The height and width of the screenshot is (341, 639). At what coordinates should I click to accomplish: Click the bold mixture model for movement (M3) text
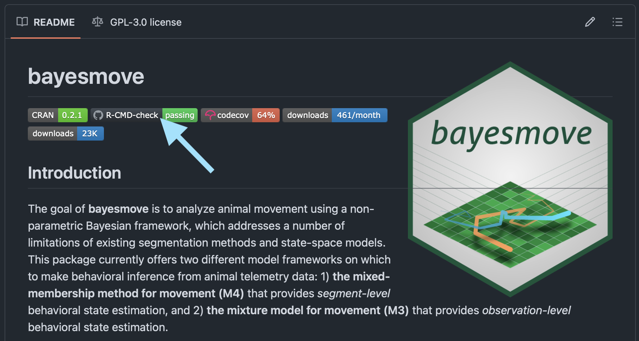point(308,310)
